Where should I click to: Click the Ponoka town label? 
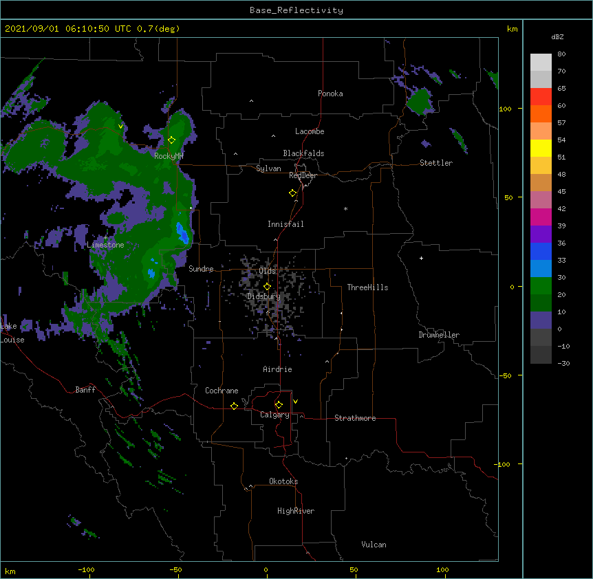click(330, 94)
